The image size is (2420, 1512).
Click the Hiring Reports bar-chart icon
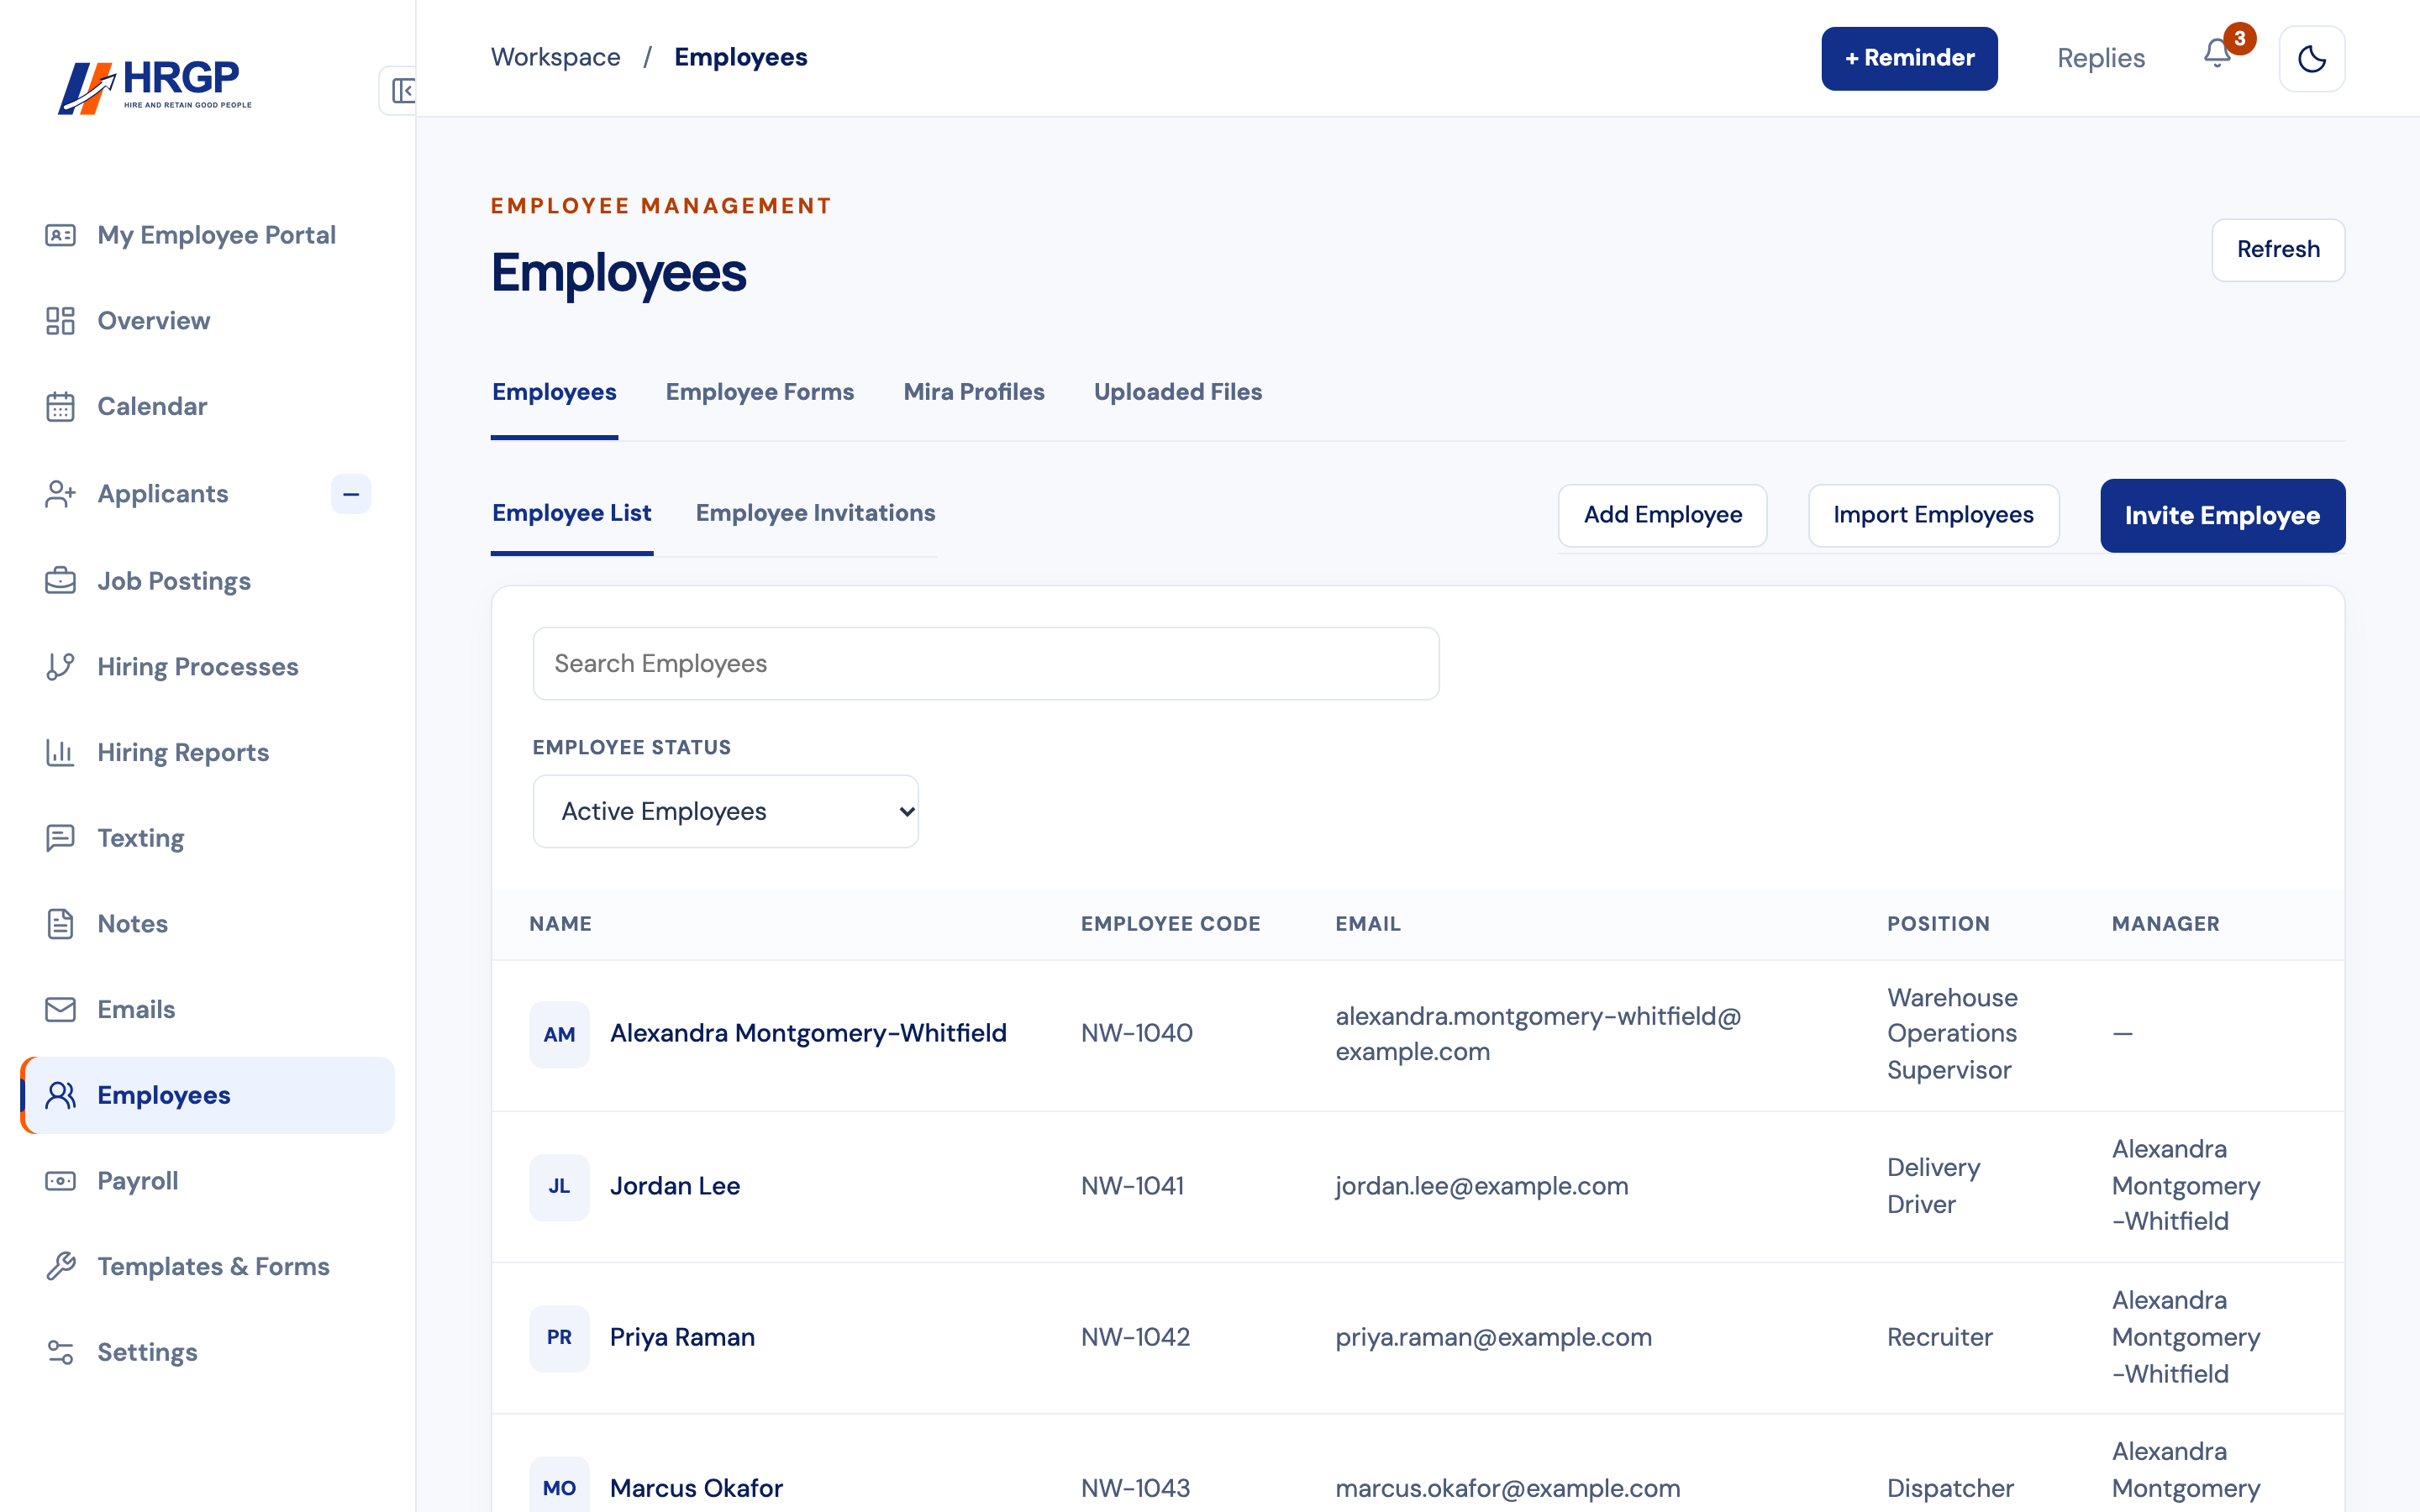point(60,752)
